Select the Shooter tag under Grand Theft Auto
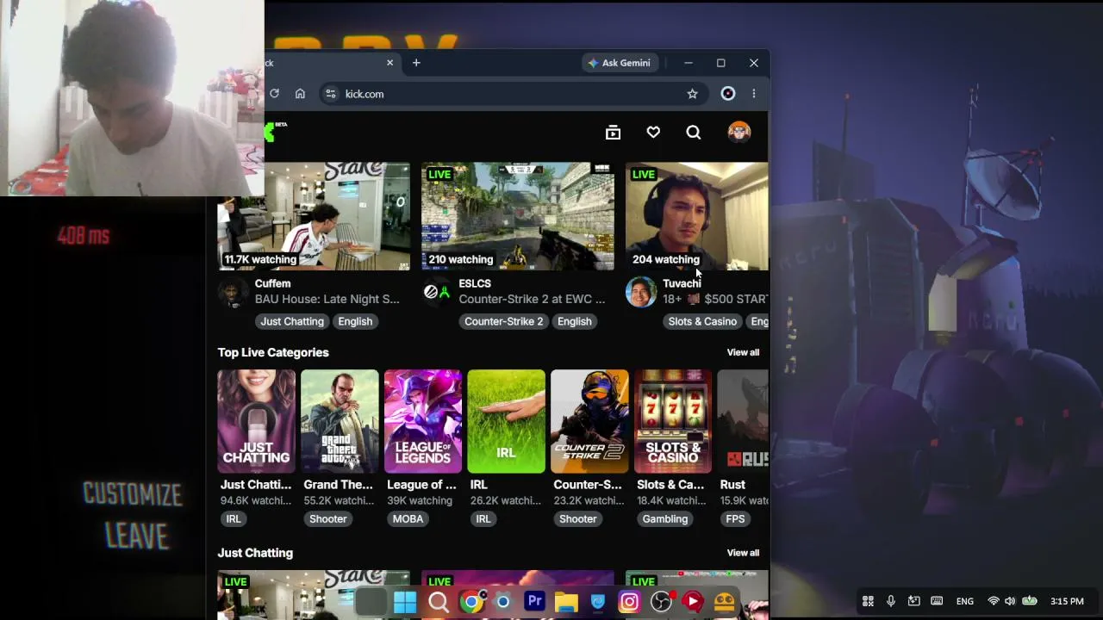 click(327, 519)
